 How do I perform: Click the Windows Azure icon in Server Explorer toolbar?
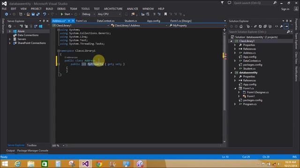41,26
